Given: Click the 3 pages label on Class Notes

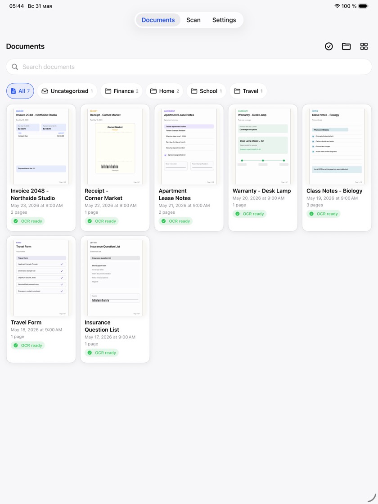Looking at the screenshot, I should (x=315, y=205).
